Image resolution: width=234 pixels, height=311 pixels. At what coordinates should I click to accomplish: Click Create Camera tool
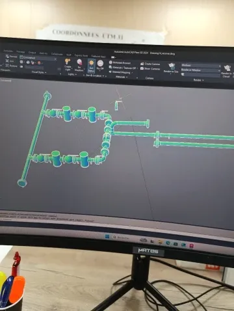click(150, 64)
